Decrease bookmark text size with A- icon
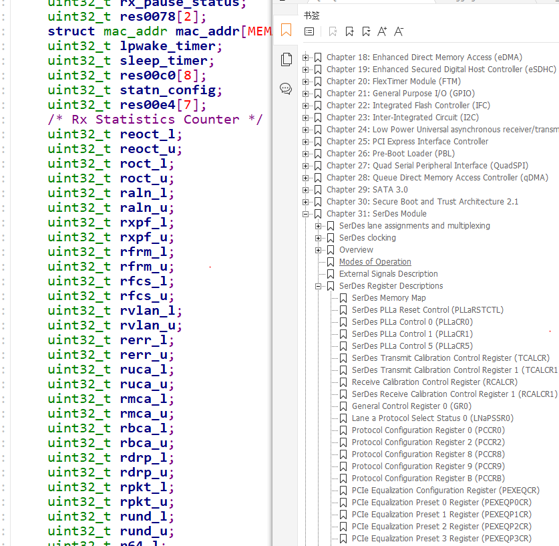This screenshot has height=546, width=559. pos(399,31)
